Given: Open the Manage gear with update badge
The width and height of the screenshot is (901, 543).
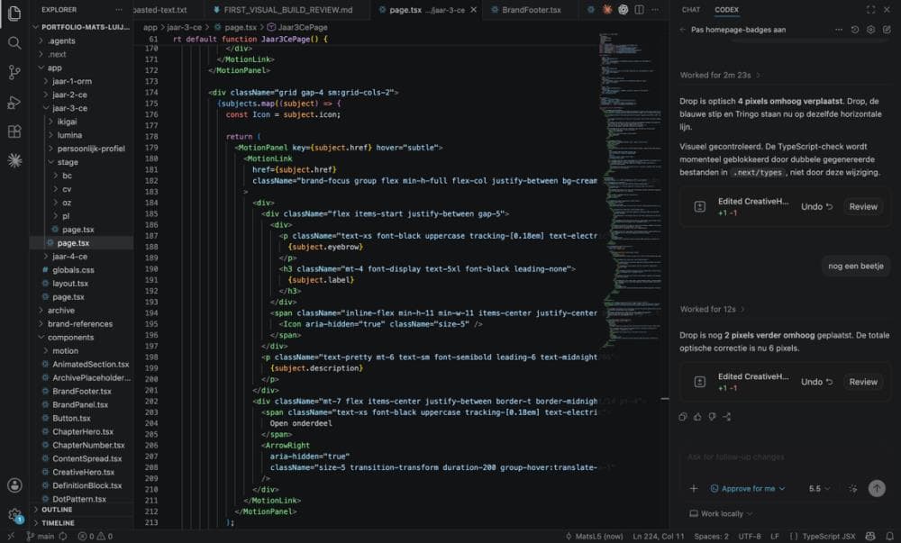Looking at the screenshot, I should 14,515.
